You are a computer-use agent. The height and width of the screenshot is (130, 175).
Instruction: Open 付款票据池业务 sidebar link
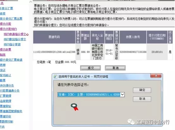(x=10, y=91)
